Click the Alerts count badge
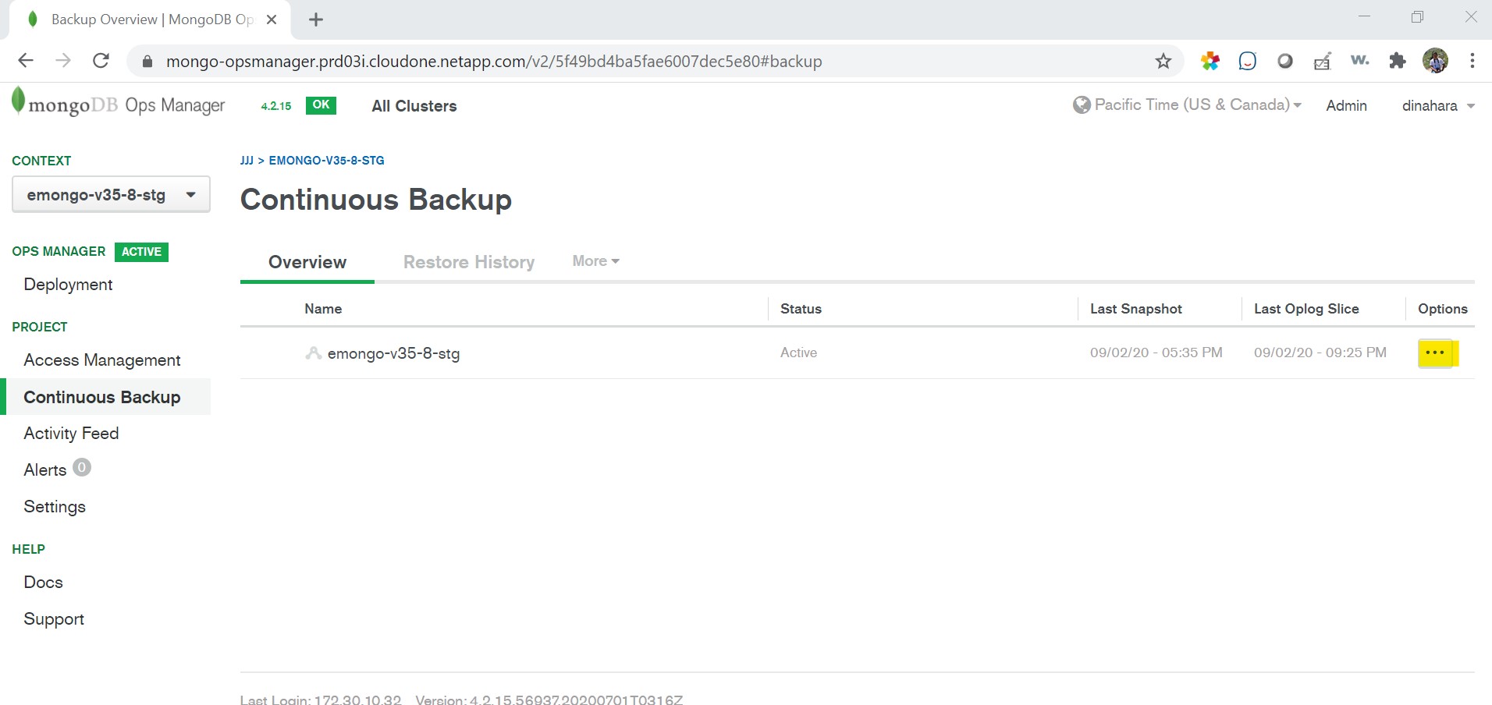The height and width of the screenshot is (705, 1492). coord(82,468)
